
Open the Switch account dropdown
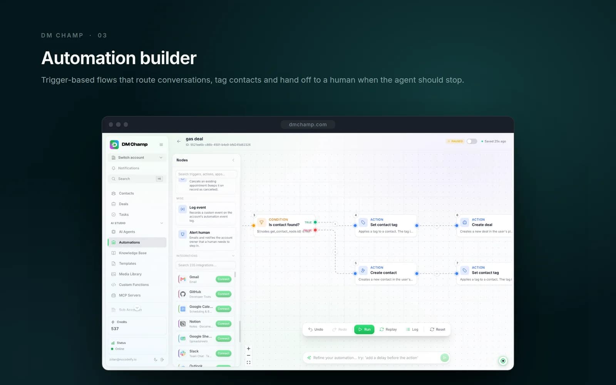(137, 157)
